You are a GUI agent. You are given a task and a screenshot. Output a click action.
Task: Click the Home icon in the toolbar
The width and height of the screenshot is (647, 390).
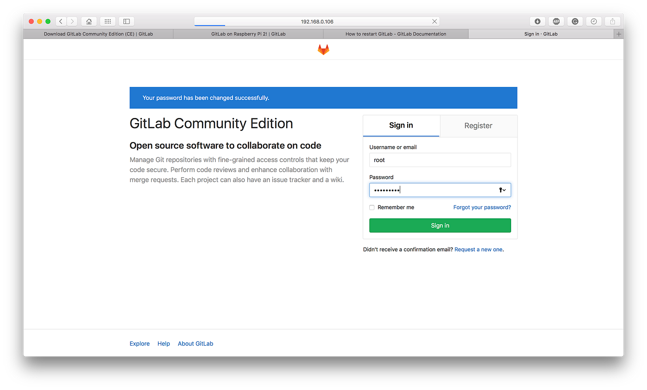tap(89, 21)
